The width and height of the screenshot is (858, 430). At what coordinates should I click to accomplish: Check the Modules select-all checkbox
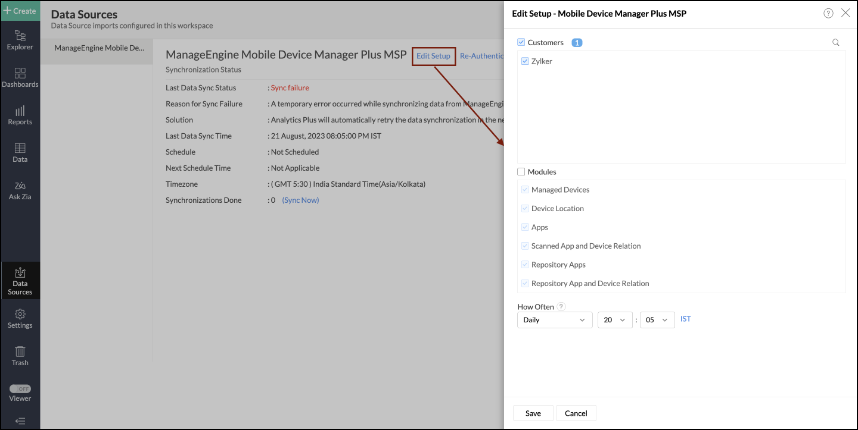click(521, 172)
